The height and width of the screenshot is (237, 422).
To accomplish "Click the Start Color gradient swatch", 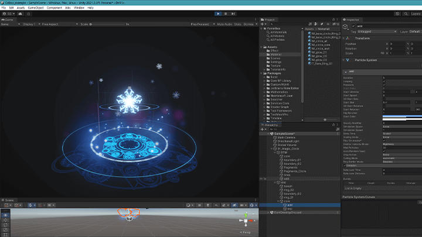I will (x=402, y=118).
